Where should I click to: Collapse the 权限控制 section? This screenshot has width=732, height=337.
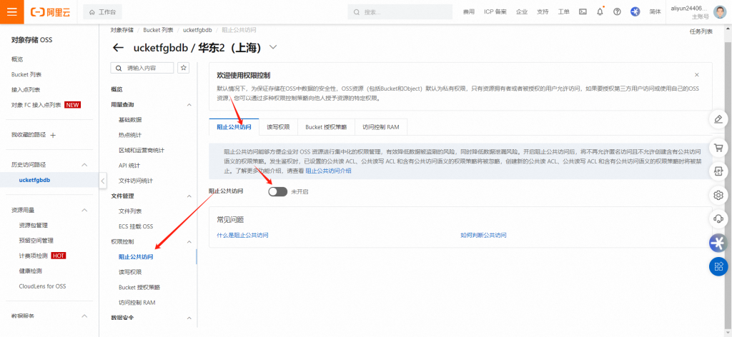(189, 242)
